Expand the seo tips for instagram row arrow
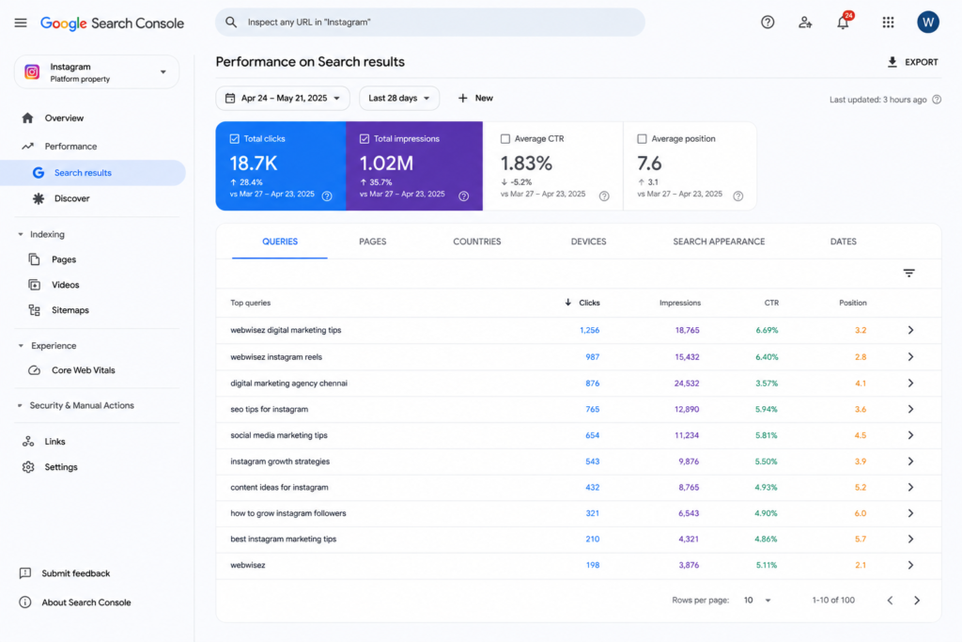 pyautogui.click(x=910, y=410)
